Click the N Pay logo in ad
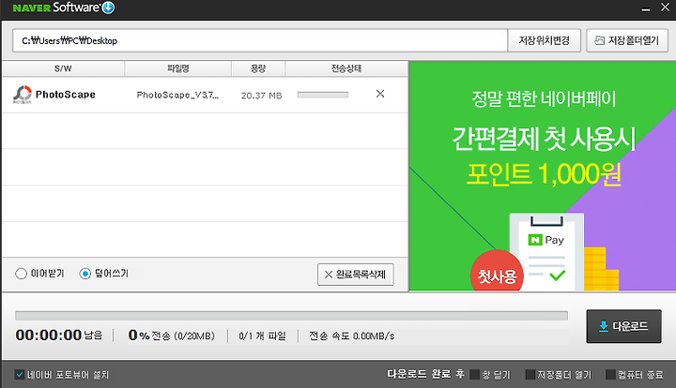This screenshot has width=676, height=388. click(x=545, y=240)
